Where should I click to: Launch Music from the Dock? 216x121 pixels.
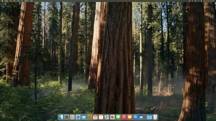(124, 117)
